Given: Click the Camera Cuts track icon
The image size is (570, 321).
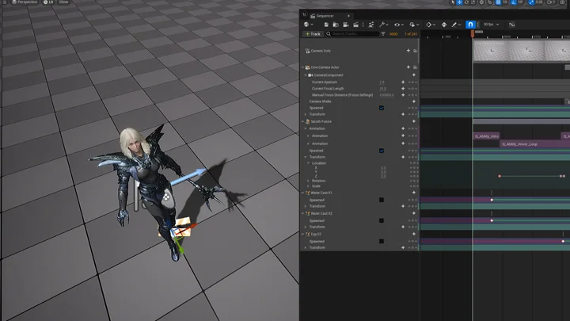Looking at the screenshot, I should pos(307,51).
